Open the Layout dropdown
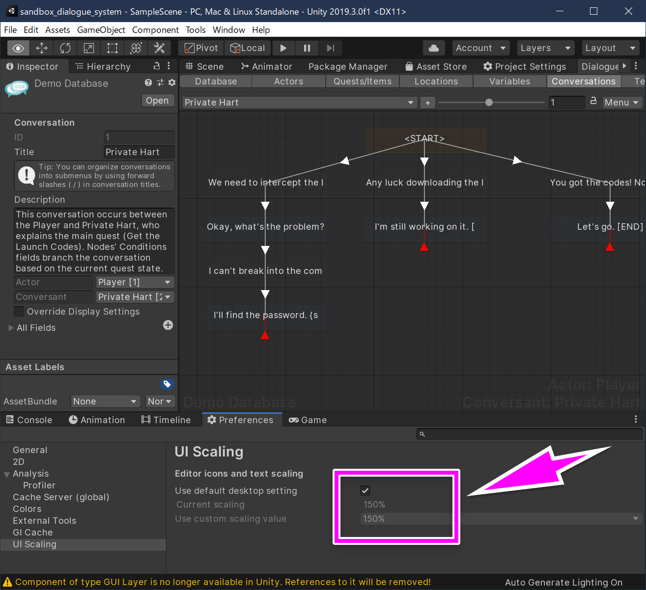Image resolution: width=646 pixels, height=590 pixels. tap(610, 48)
